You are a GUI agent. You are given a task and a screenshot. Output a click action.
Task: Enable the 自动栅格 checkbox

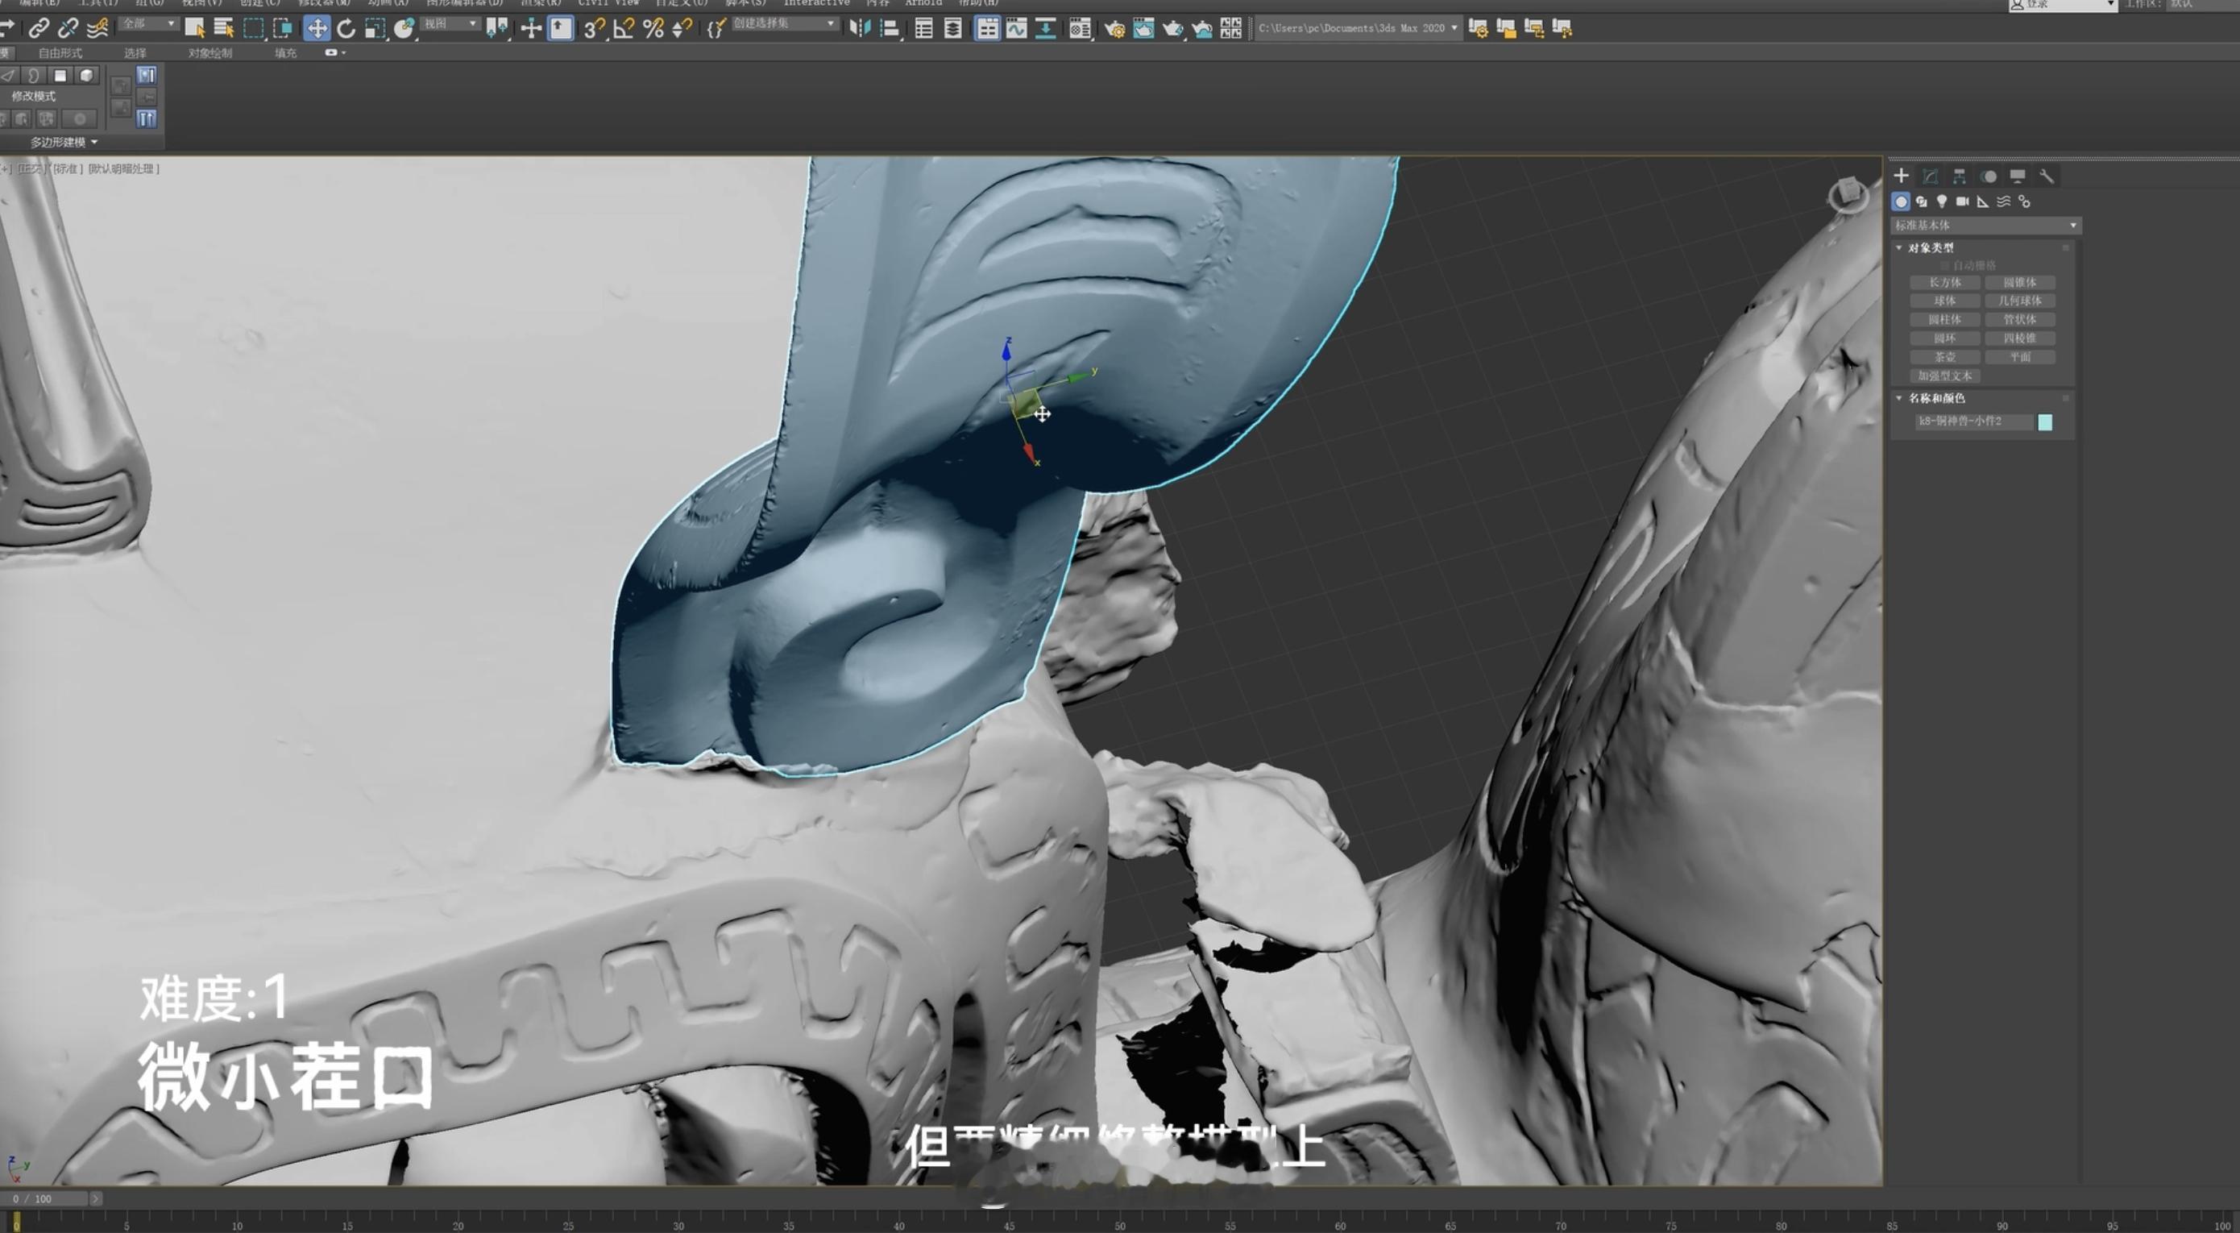tap(1944, 265)
